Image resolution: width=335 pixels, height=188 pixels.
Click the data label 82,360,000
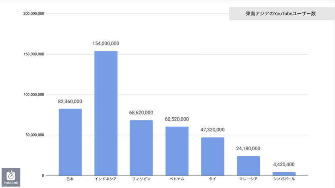click(x=70, y=102)
